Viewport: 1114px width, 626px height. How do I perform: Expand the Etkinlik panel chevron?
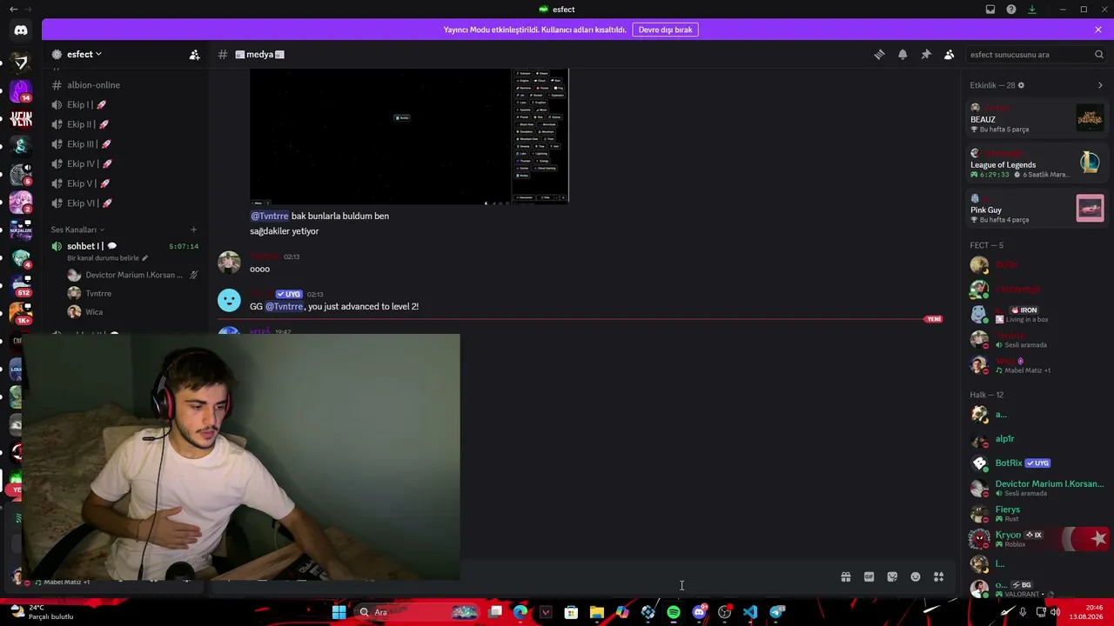pyautogui.click(x=1100, y=85)
